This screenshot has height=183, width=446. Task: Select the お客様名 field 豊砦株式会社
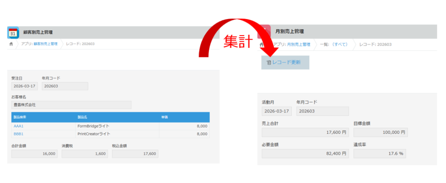(x=71, y=105)
